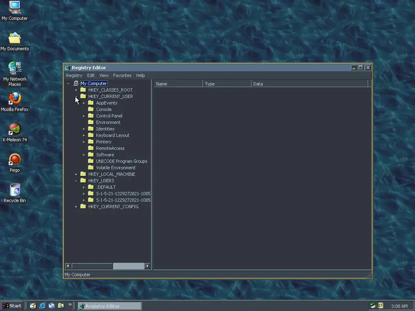Click the Search folder icon in Quick Launch

click(x=61, y=306)
